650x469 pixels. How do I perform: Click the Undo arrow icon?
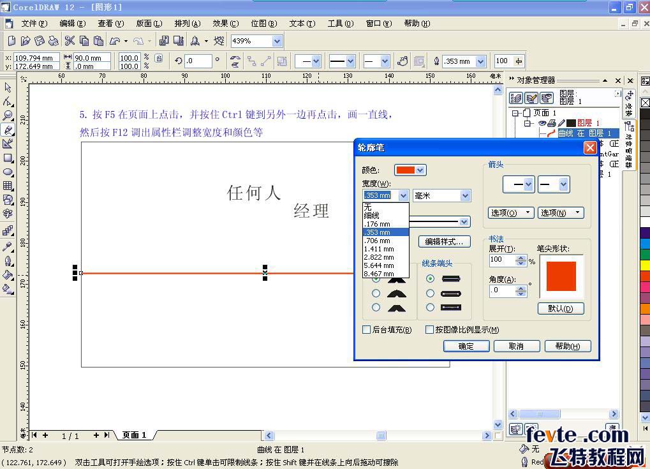tap(115, 41)
